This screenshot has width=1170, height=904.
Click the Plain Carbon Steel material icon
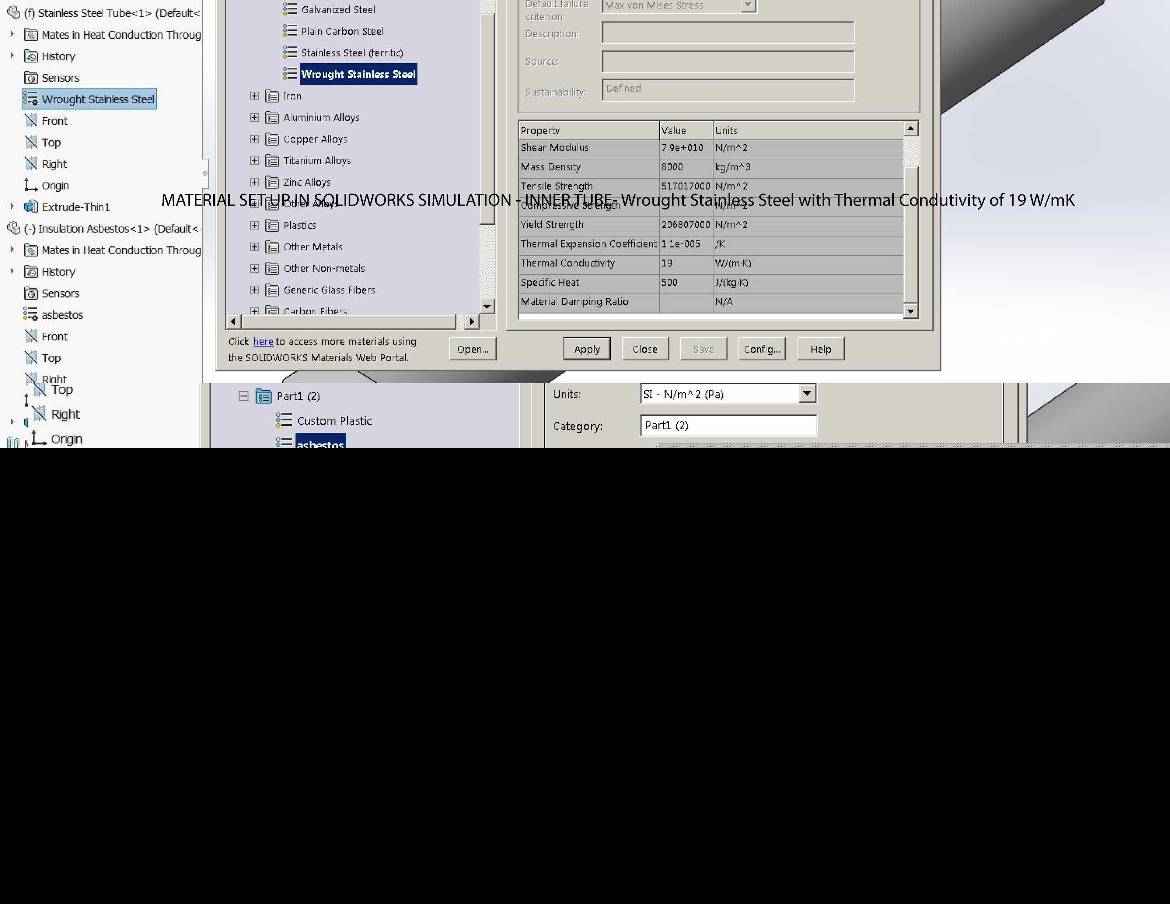[x=290, y=31]
